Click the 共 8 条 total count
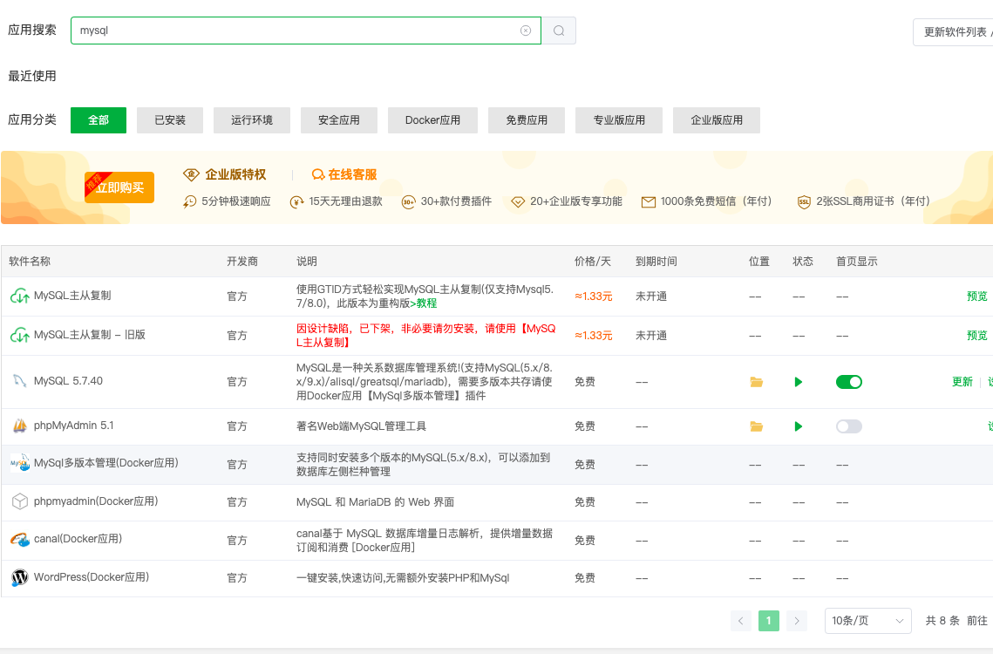This screenshot has width=993, height=654. point(942,621)
